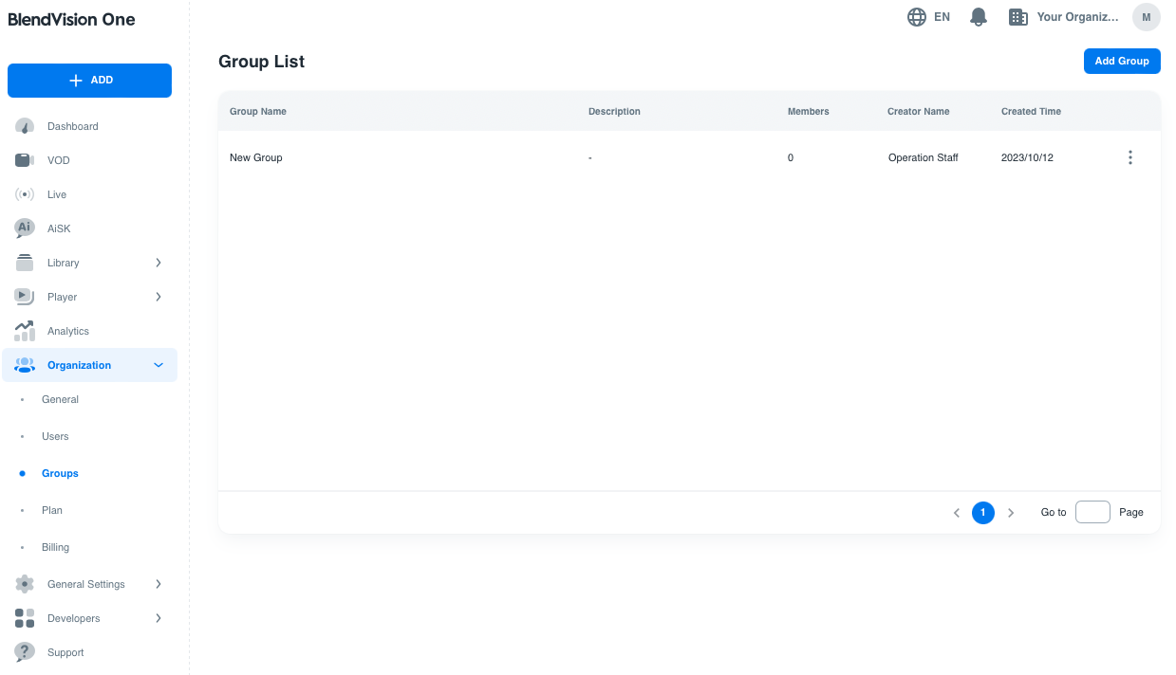Open notifications bell icon
This screenshot has width=1176, height=675.
(x=979, y=17)
